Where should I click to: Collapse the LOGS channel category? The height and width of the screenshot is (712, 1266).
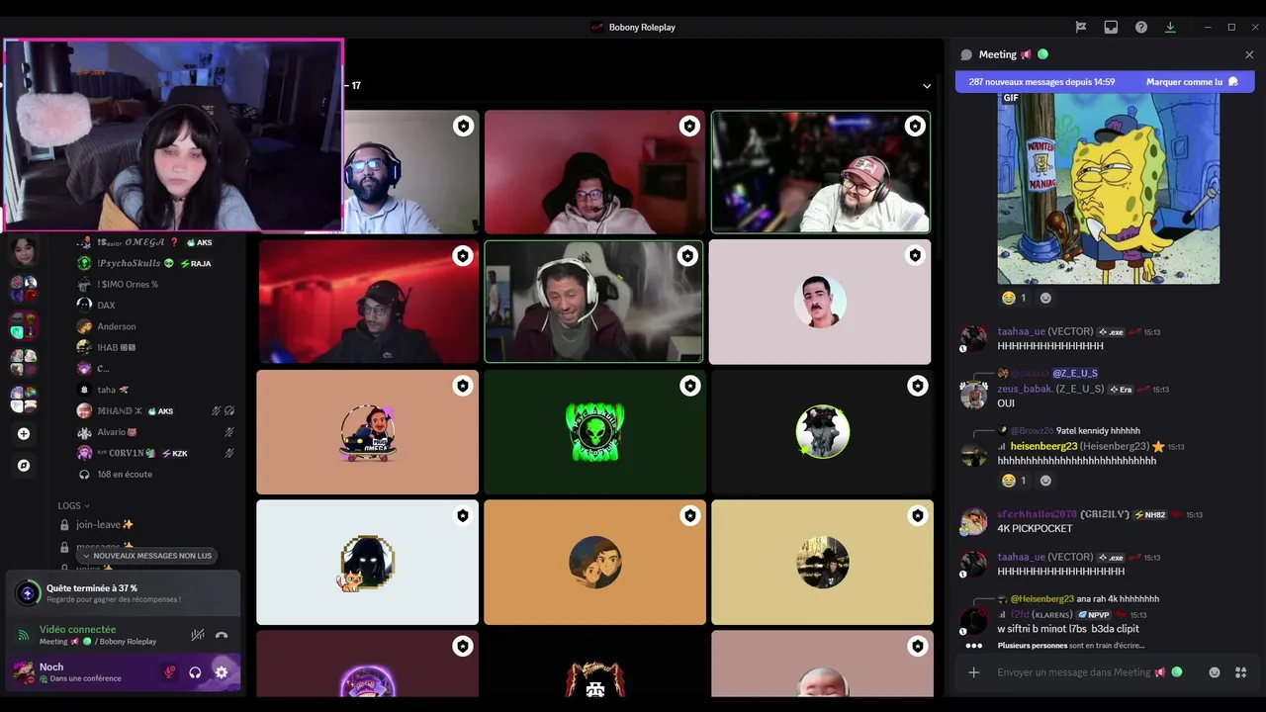click(74, 505)
